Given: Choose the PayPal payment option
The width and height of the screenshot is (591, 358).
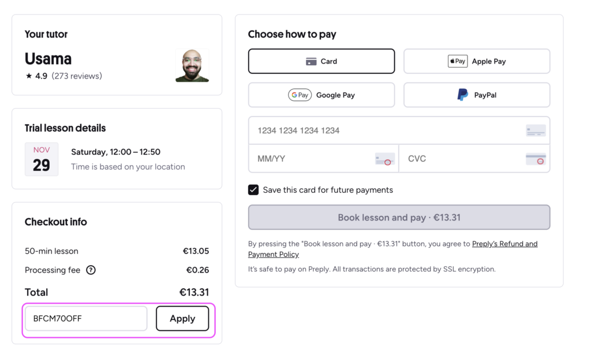Looking at the screenshot, I should pos(477,95).
